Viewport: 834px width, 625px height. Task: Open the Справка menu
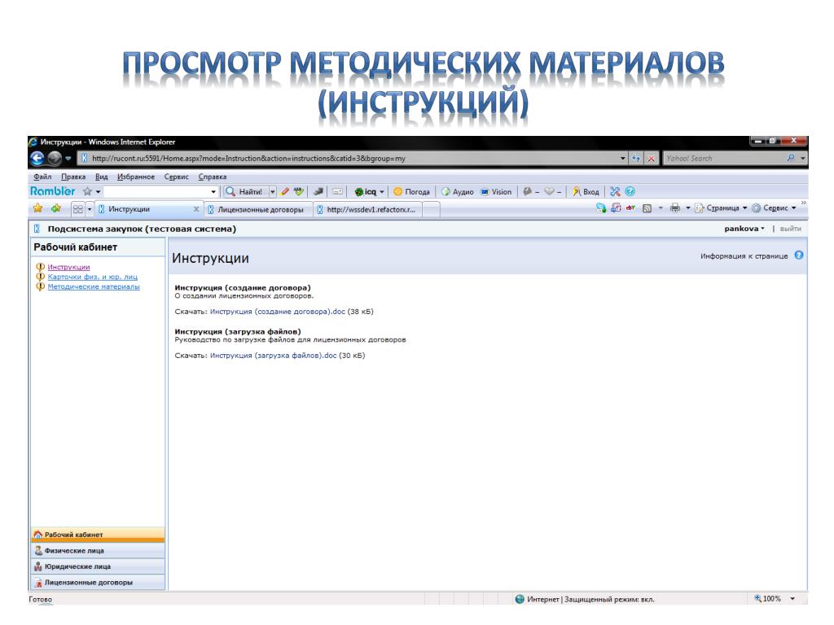[213, 177]
